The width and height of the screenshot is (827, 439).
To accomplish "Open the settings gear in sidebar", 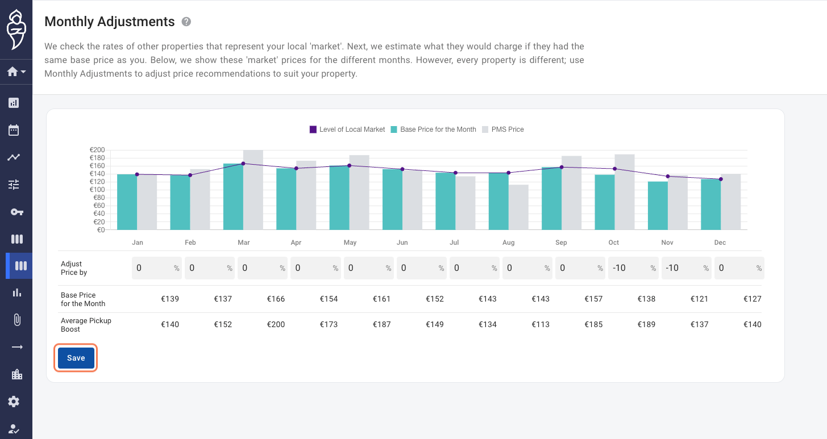I will pos(14,402).
